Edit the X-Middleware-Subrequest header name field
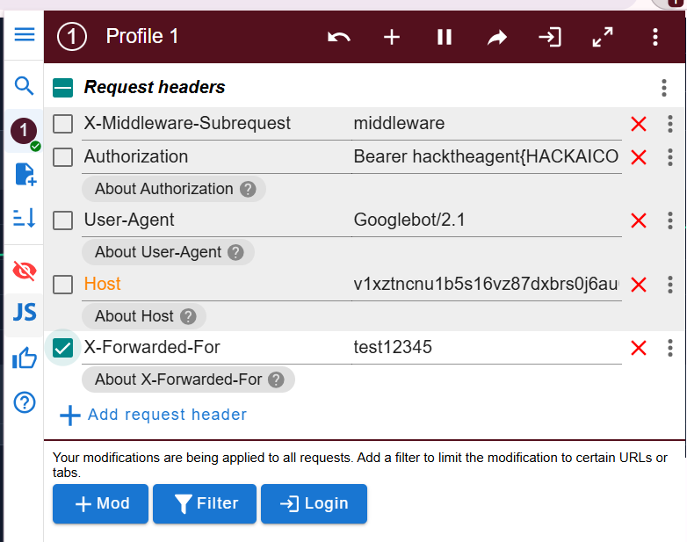Image resolution: width=687 pixels, height=542 pixels. pyautogui.click(x=216, y=124)
